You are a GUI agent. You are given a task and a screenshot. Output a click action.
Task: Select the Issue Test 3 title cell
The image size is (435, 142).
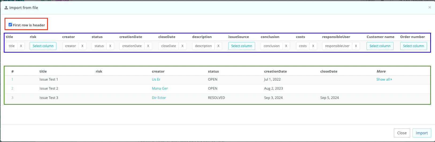pos(49,98)
